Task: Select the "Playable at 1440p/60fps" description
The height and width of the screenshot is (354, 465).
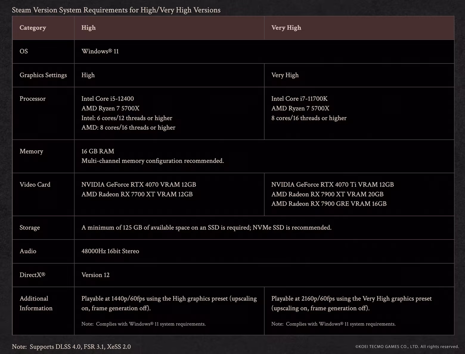Action: point(169,303)
